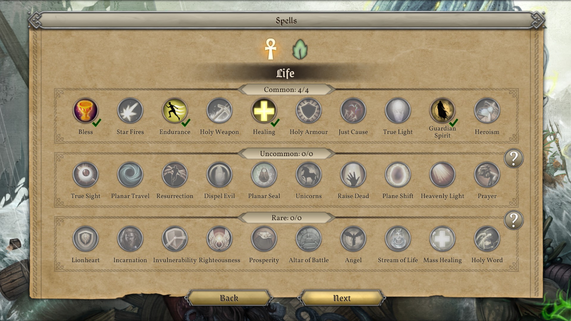The image size is (571, 321).
Task: Pick the Mass Healing cross icon
Action: (442, 239)
